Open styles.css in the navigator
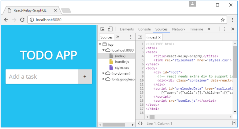Viewport: 239px width, 129px height. pos(122,67)
